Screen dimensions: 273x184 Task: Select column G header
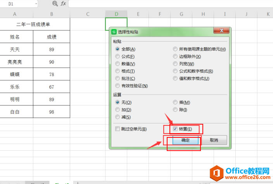click(181, 14)
